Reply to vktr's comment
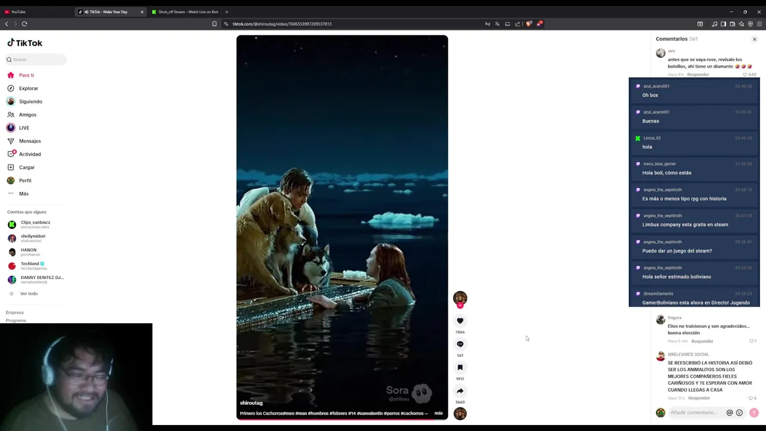 (698, 74)
